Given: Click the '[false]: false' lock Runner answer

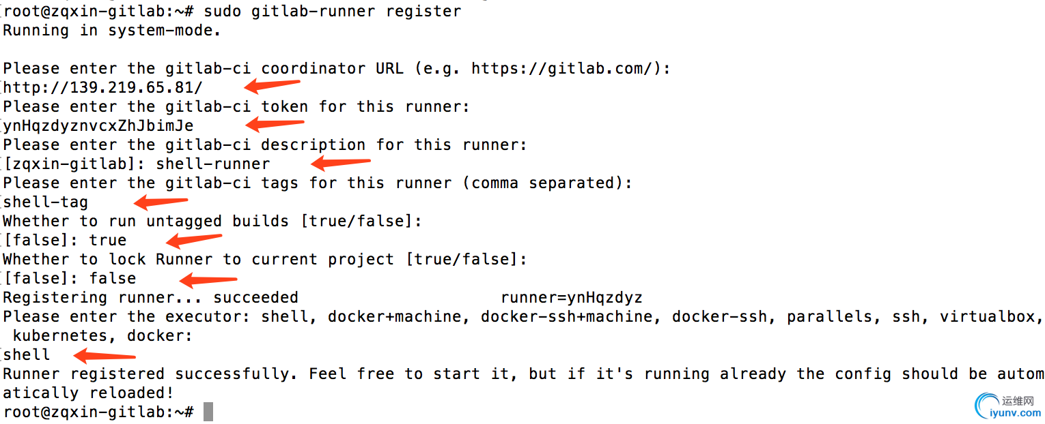Looking at the screenshot, I should (x=70, y=278).
